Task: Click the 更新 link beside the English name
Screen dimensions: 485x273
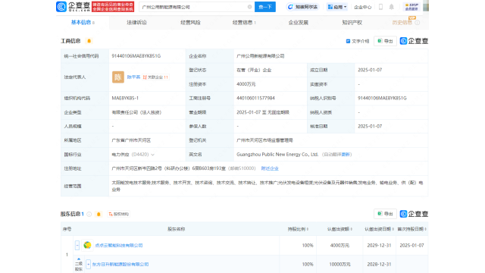Action: pos(346,155)
